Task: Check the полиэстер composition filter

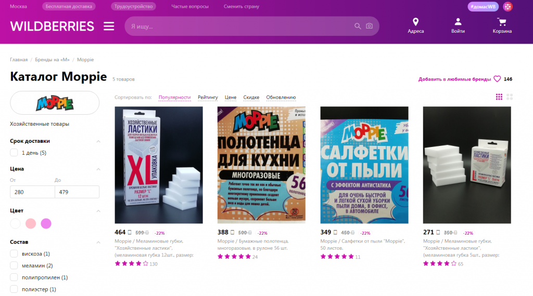Action: (x=14, y=289)
